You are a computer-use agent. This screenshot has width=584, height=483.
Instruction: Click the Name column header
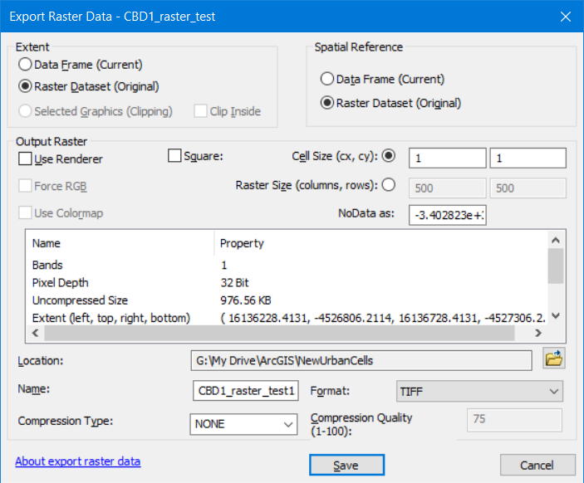coord(120,243)
